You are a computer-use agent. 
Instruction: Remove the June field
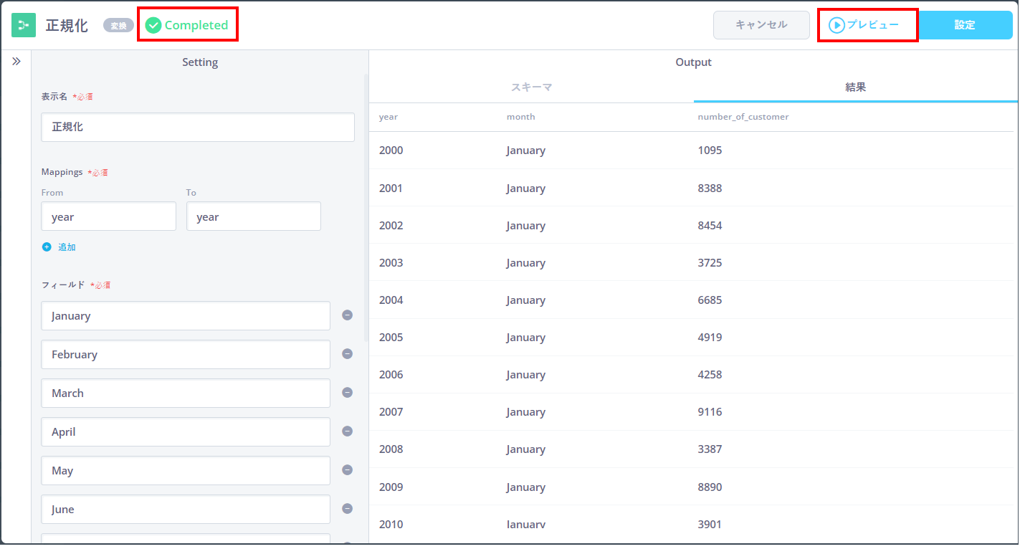[x=347, y=509]
